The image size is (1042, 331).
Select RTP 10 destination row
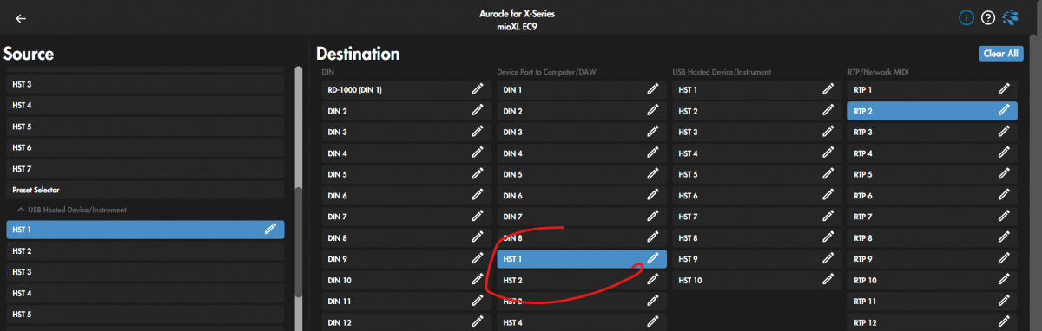click(x=932, y=280)
